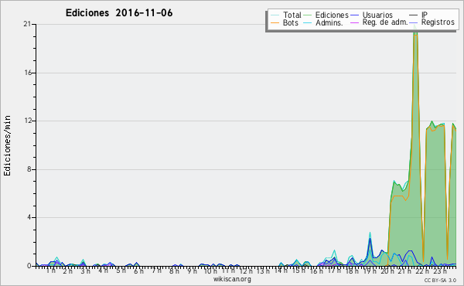Click the y-axis label "Ediciones/min"
This screenshot has height=286, width=464.
7,146
